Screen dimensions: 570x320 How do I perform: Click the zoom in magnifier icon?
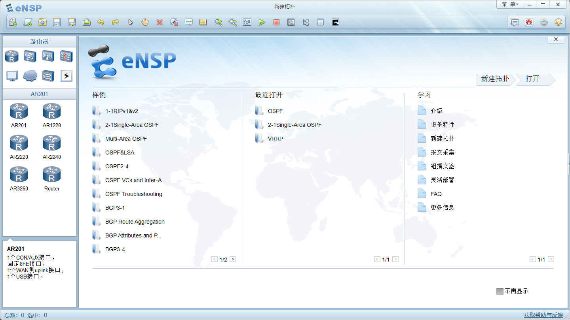(218, 22)
